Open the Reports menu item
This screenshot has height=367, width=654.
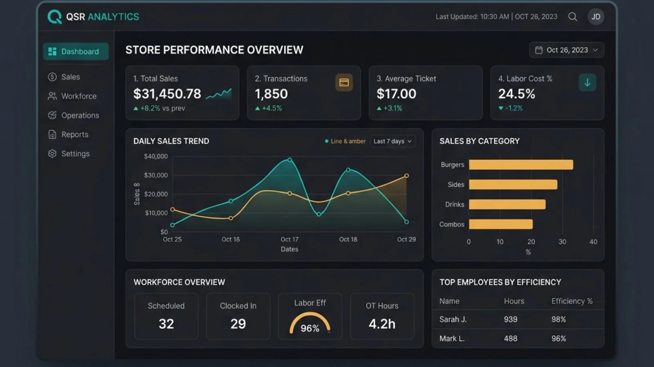click(76, 134)
